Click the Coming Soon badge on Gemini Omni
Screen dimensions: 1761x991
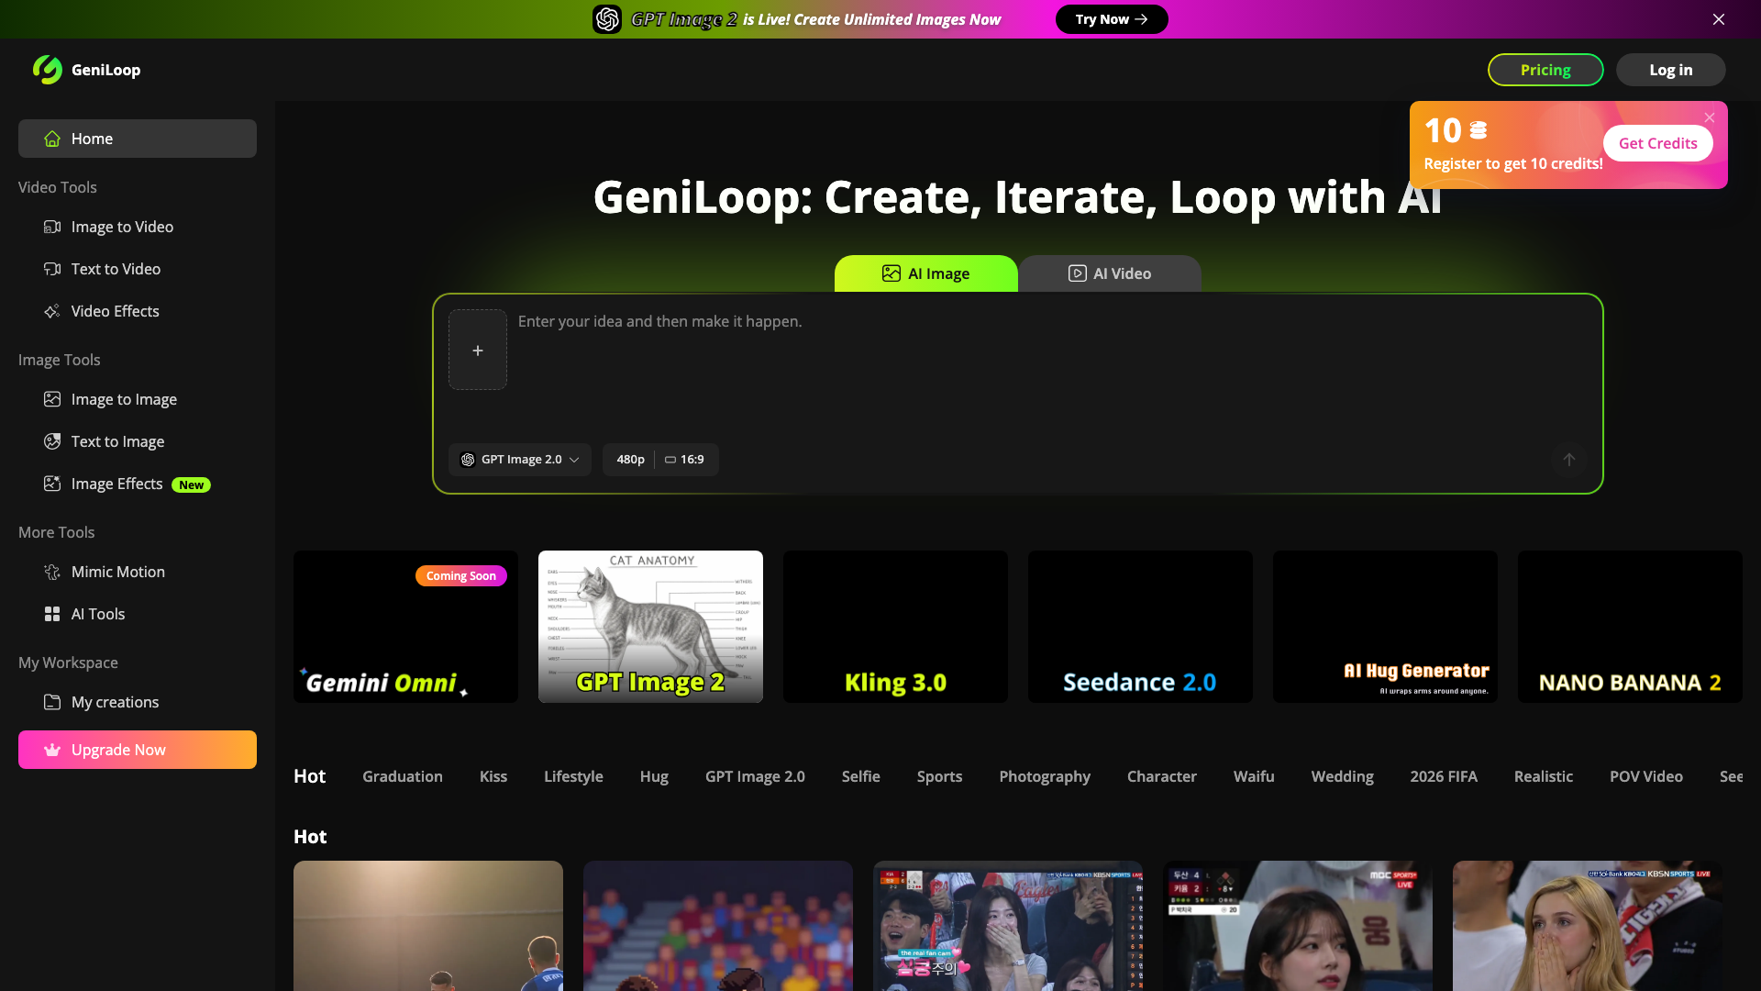coord(460,575)
